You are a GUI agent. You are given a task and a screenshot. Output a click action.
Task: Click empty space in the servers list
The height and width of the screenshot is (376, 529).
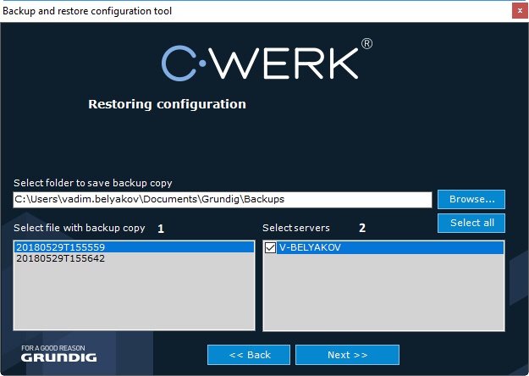click(x=383, y=296)
